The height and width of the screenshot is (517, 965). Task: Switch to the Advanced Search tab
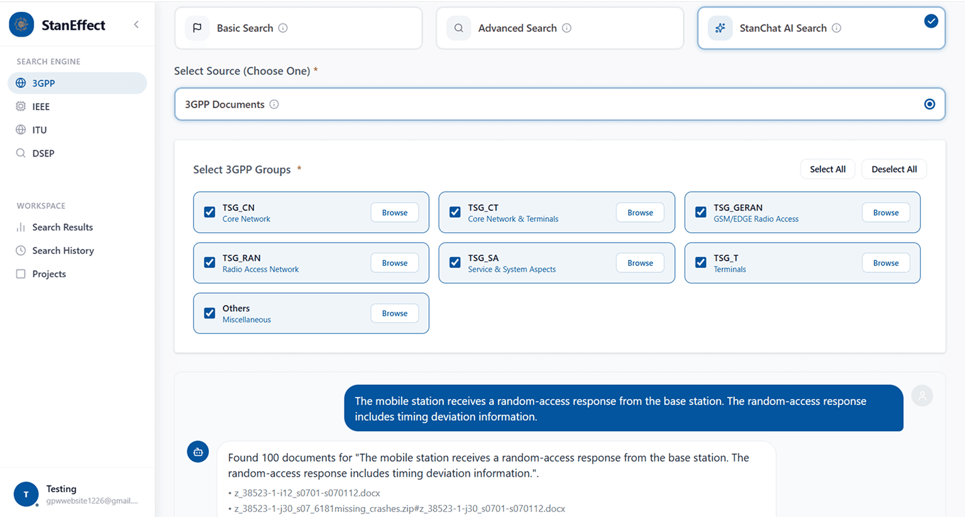pyautogui.click(x=560, y=28)
